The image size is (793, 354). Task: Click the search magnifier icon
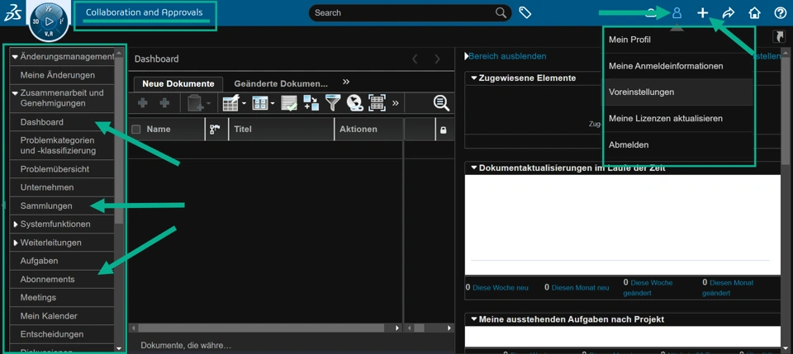coord(501,12)
